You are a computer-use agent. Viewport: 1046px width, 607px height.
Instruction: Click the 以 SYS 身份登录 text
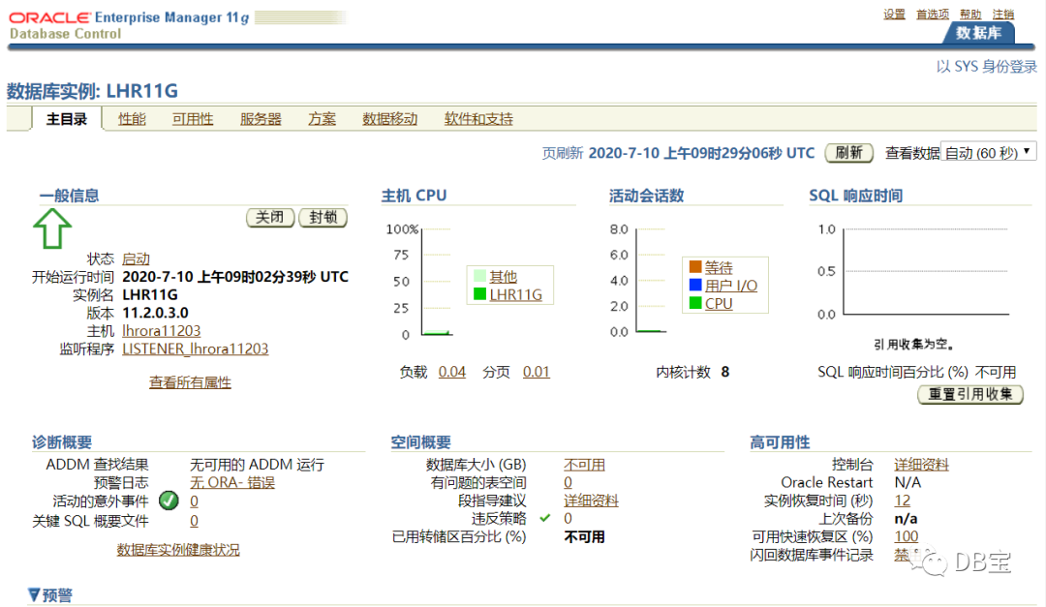coord(987,67)
